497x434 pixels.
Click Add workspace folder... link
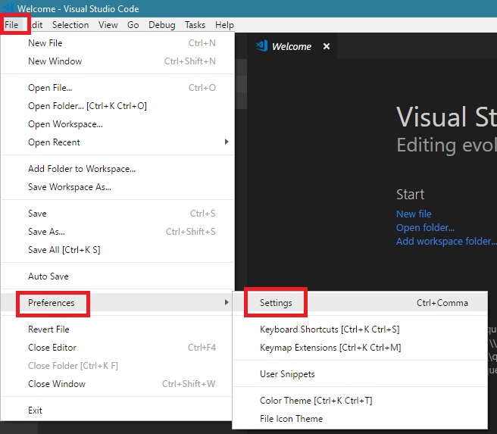click(x=445, y=241)
